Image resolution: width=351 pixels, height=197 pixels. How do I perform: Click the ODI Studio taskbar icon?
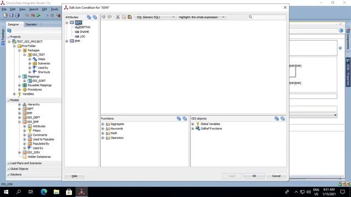click(x=82, y=192)
